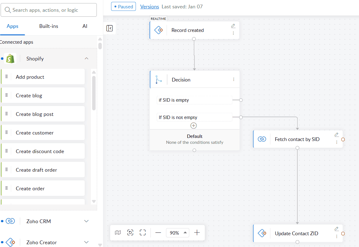Viewport: 359px width, 247px height.
Task: Switch to the AI tab
Action: (x=85, y=26)
